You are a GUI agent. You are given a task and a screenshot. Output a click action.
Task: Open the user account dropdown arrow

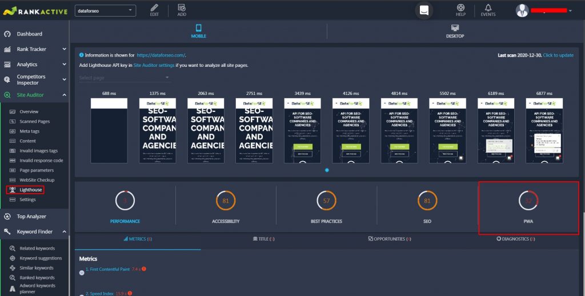click(570, 11)
